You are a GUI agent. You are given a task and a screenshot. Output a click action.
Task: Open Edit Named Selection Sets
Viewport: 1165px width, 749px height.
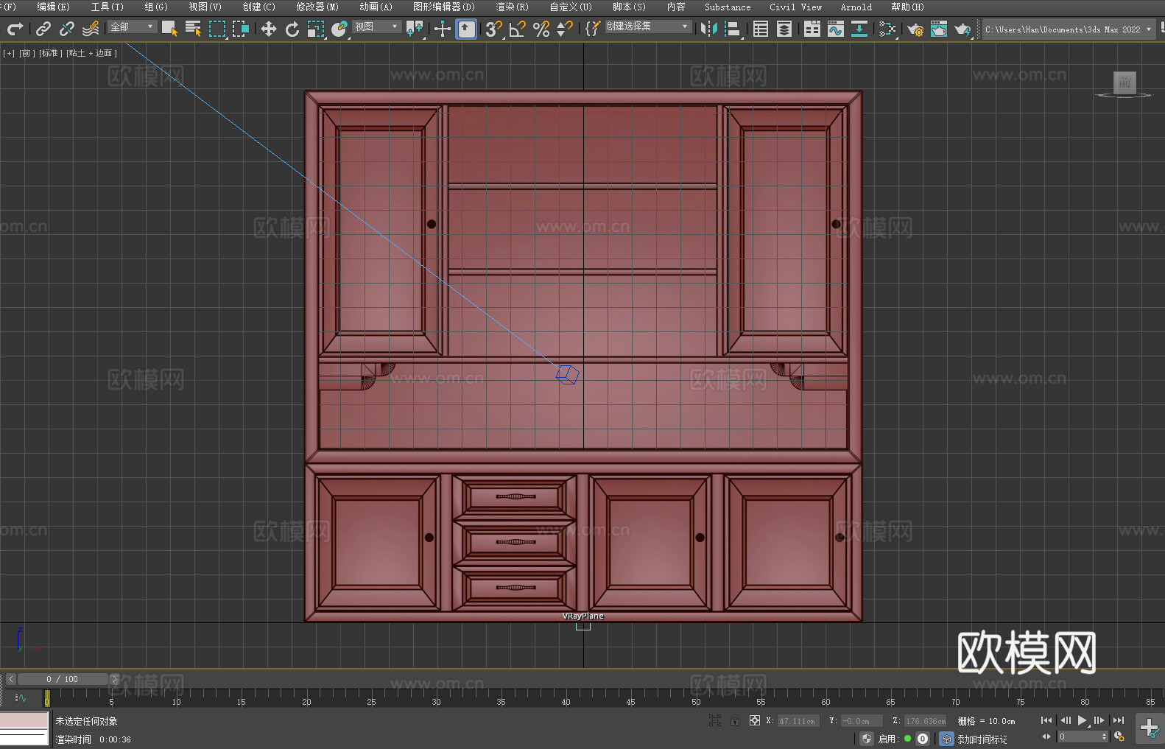[x=593, y=29]
